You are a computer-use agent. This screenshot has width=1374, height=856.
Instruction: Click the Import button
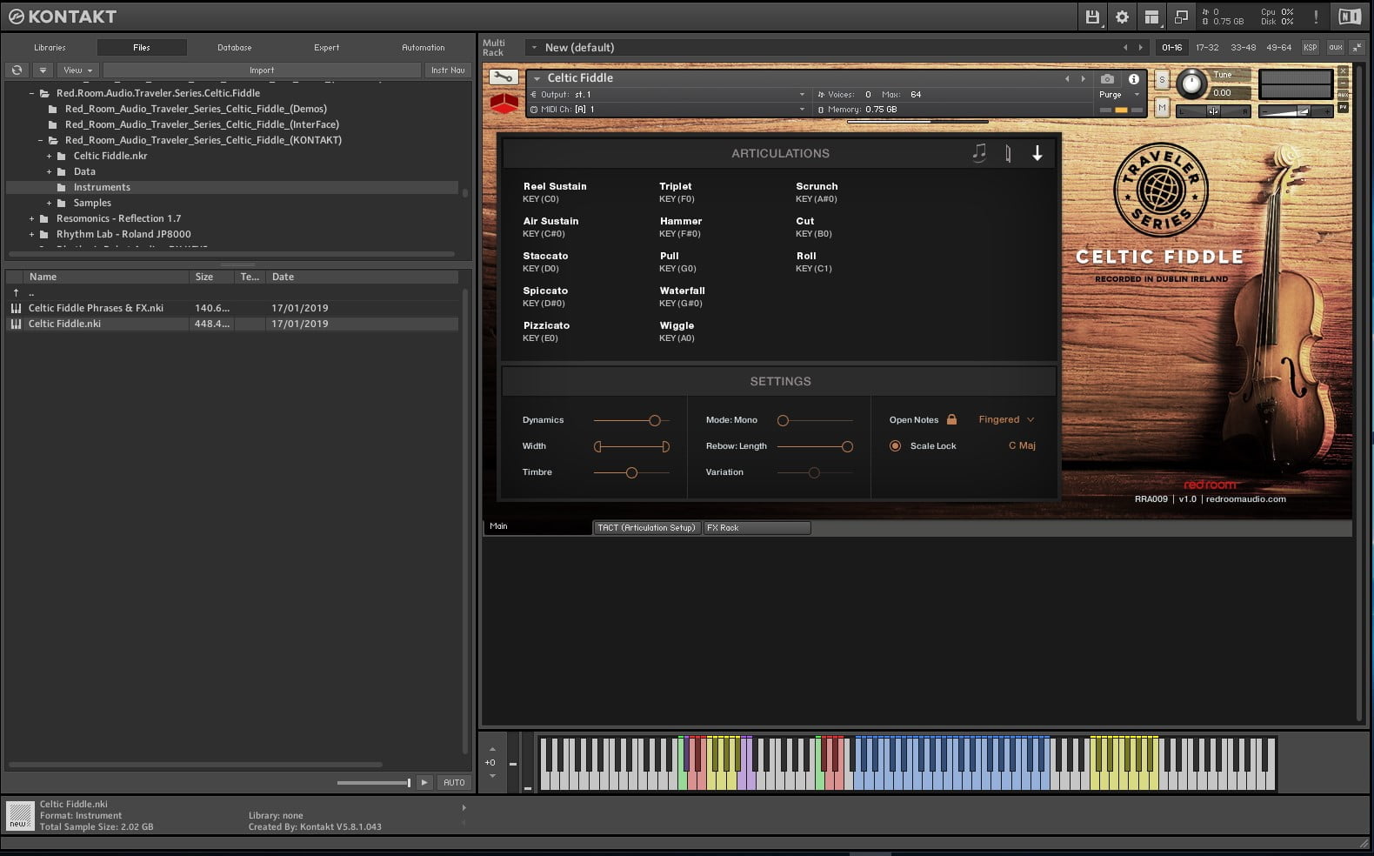click(262, 70)
